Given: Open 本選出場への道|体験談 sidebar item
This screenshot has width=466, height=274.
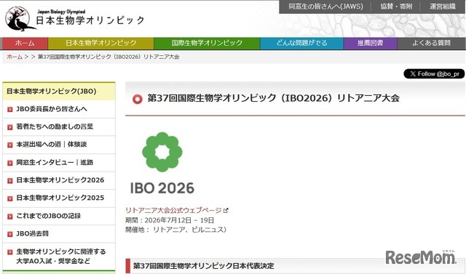Looking at the screenshot, I should (59, 145).
